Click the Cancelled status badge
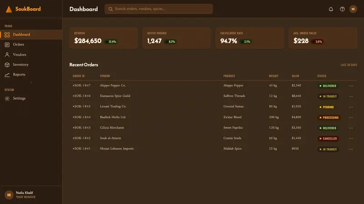364x204 pixels. pyautogui.click(x=328, y=138)
